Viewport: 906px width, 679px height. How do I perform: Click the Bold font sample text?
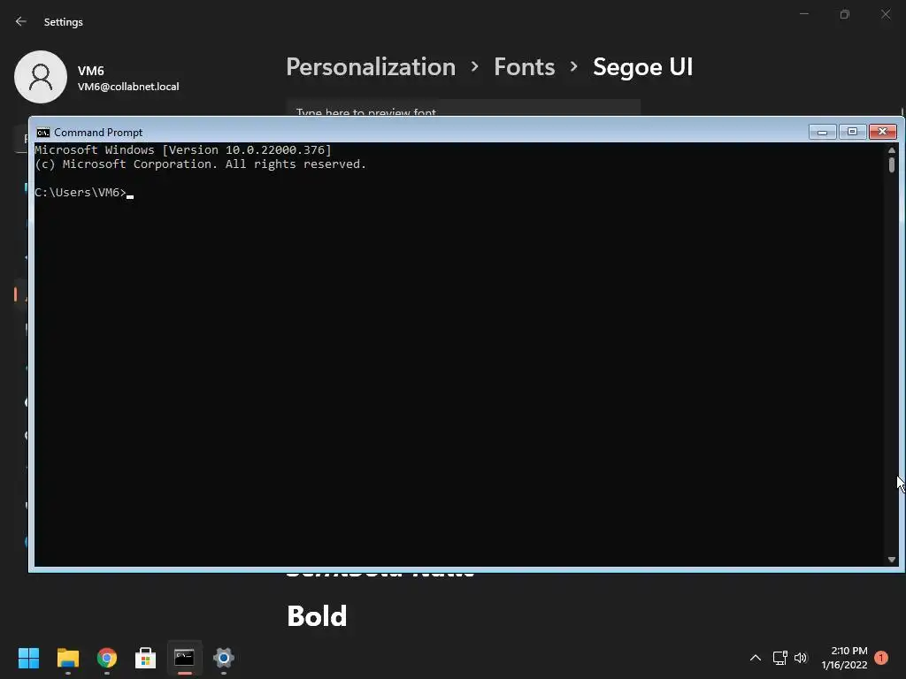[x=317, y=616]
